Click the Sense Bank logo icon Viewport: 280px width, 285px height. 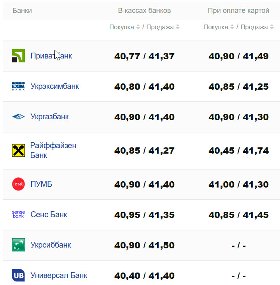coord(18,214)
